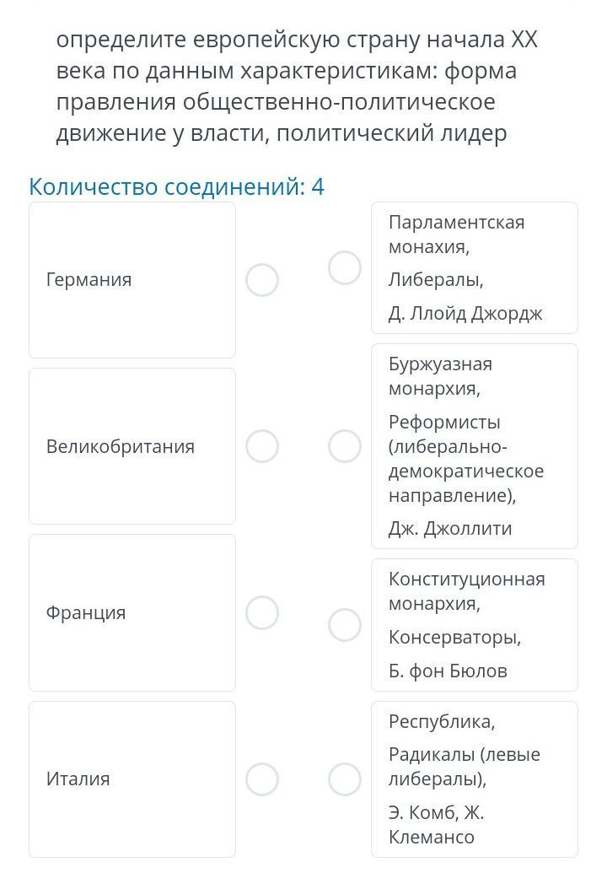Click the circle for the Джолитти answer
The image size is (607, 873).
tap(345, 446)
